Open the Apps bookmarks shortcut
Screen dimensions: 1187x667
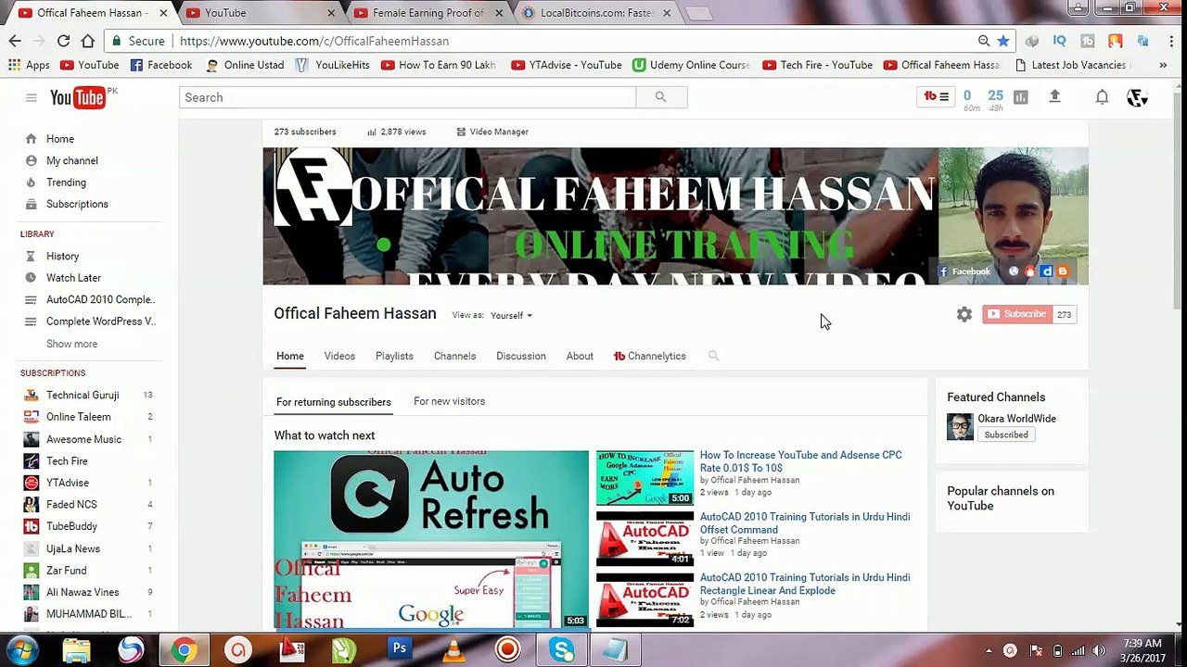click(29, 65)
